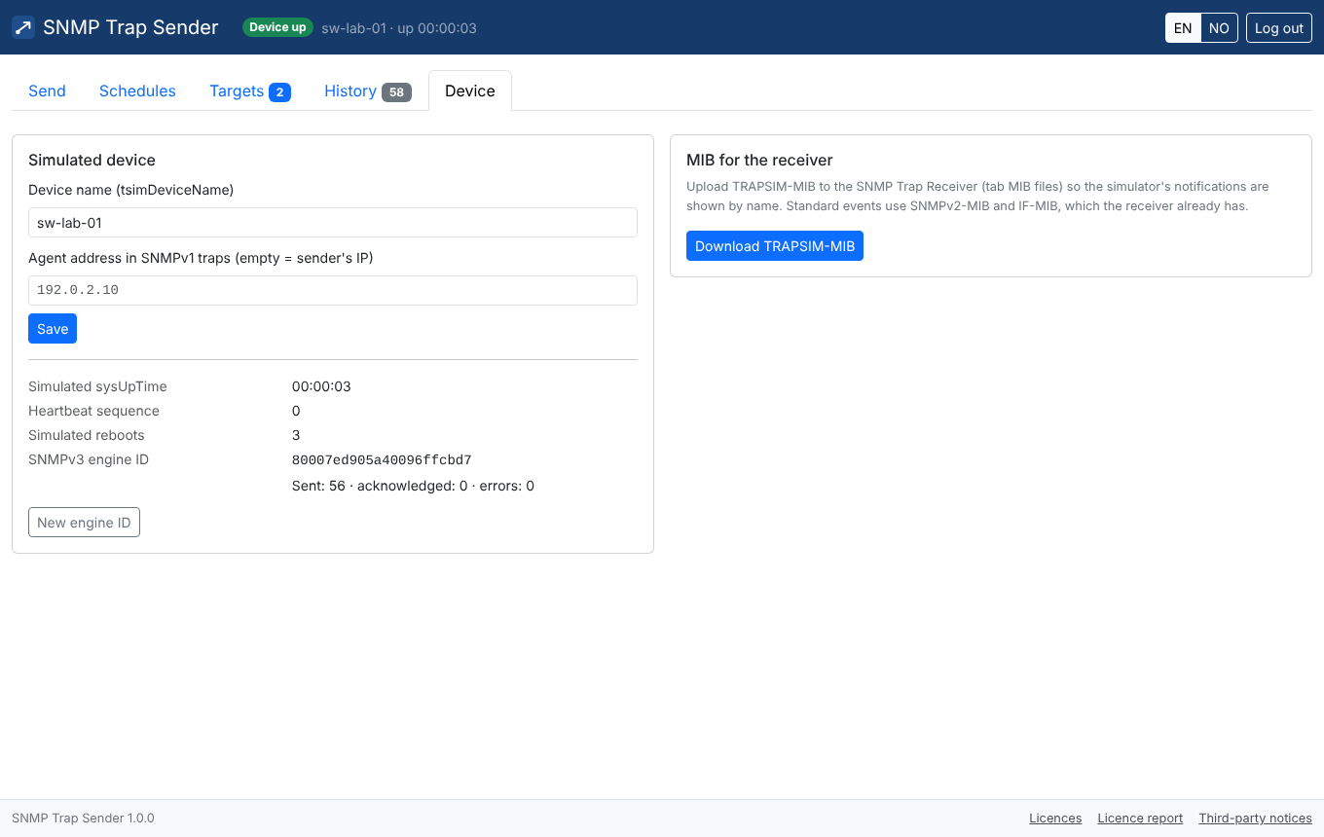Click the Agent address input field
Viewport: 1324px width, 837px height.
(333, 290)
